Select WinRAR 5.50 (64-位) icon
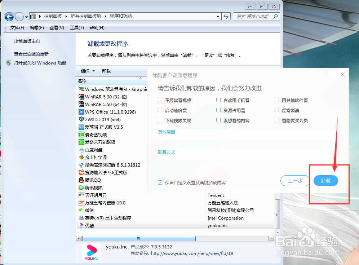The image size is (359, 265). tap(81, 104)
